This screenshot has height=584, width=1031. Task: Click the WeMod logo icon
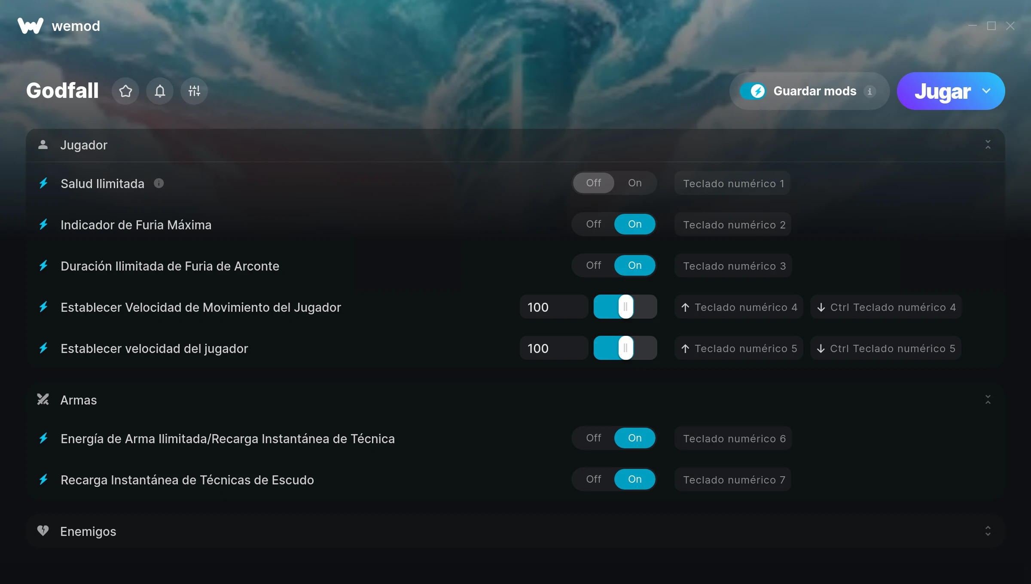tap(30, 26)
